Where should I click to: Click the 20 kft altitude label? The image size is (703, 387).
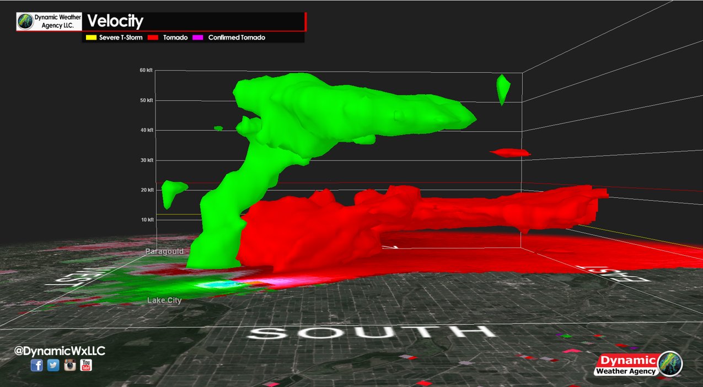tap(146, 190)
